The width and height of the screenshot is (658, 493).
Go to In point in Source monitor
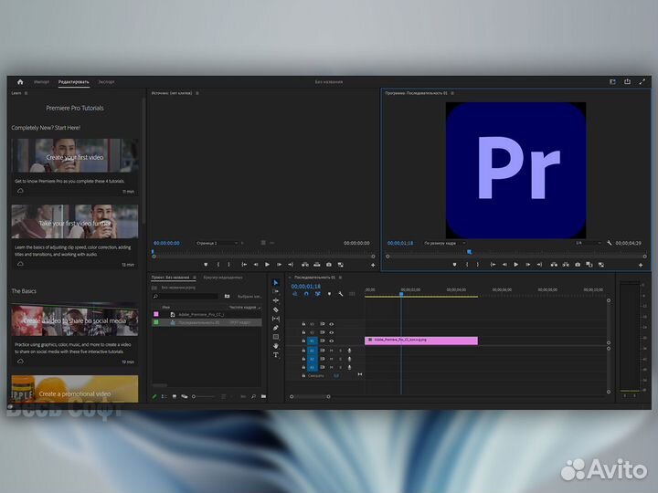click(244, 265)
